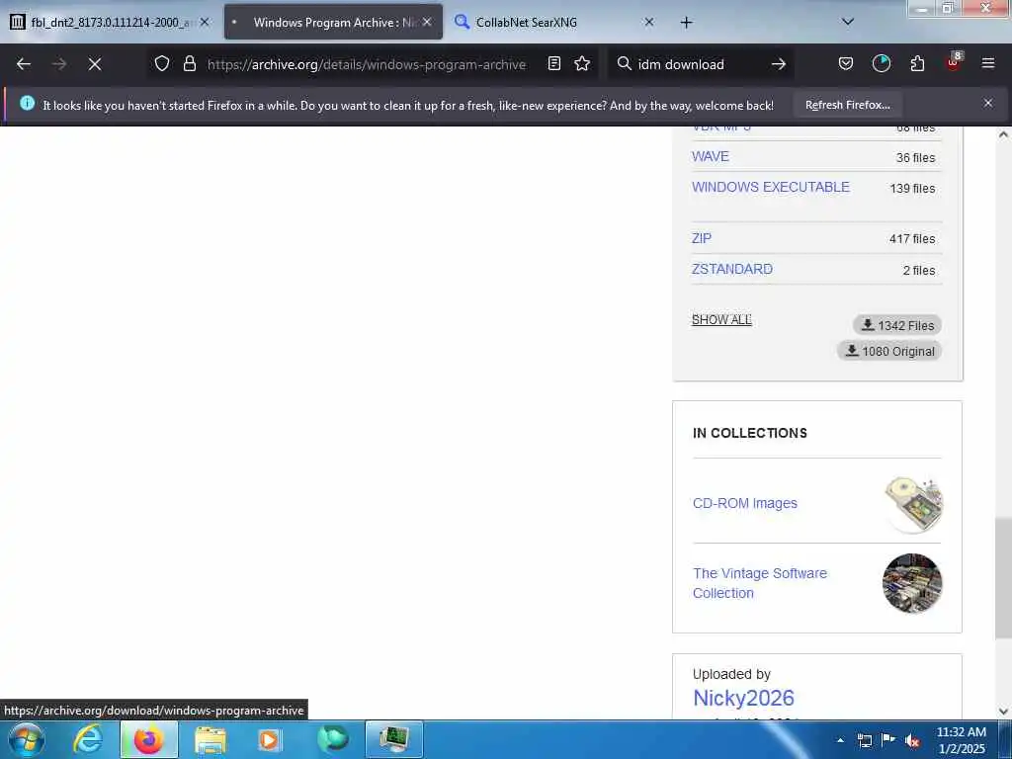Download all 1342 Files
The height and width of the screenshot is (759, 1012).
point(897,325)
